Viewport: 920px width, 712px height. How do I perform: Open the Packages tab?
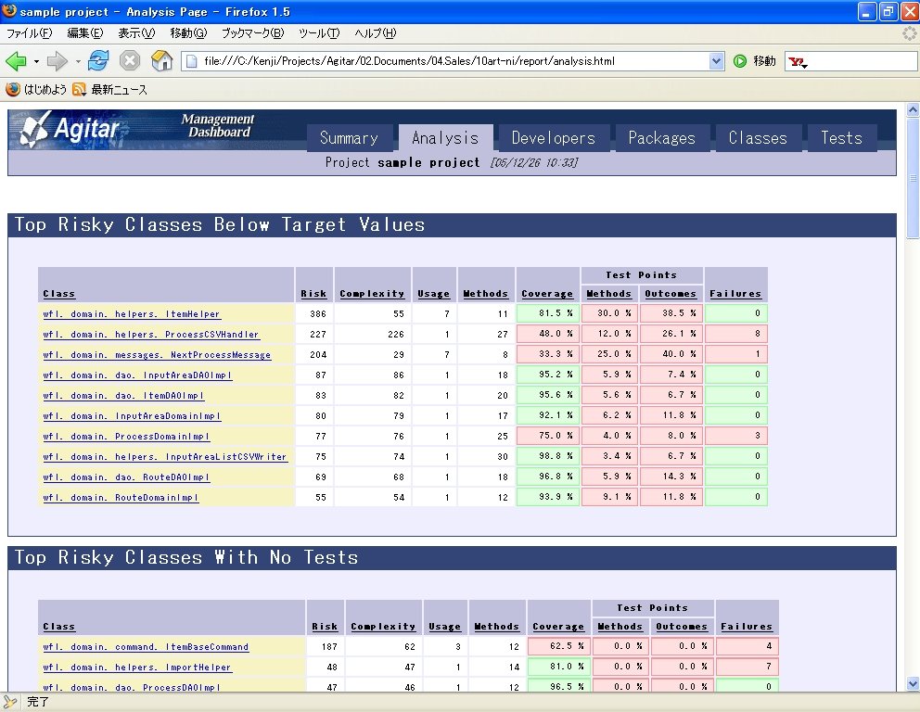click(661, 138)
